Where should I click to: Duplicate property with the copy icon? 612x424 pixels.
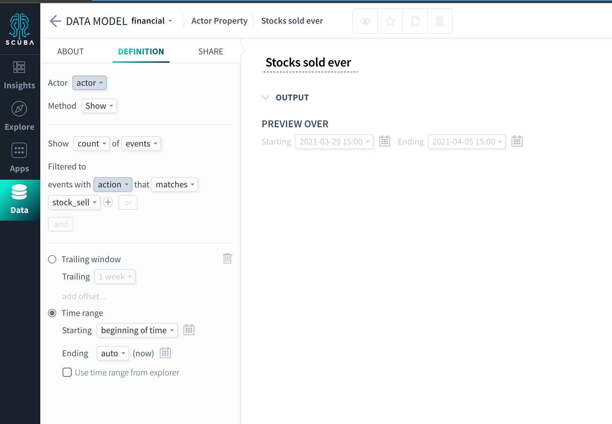[415, 21]
